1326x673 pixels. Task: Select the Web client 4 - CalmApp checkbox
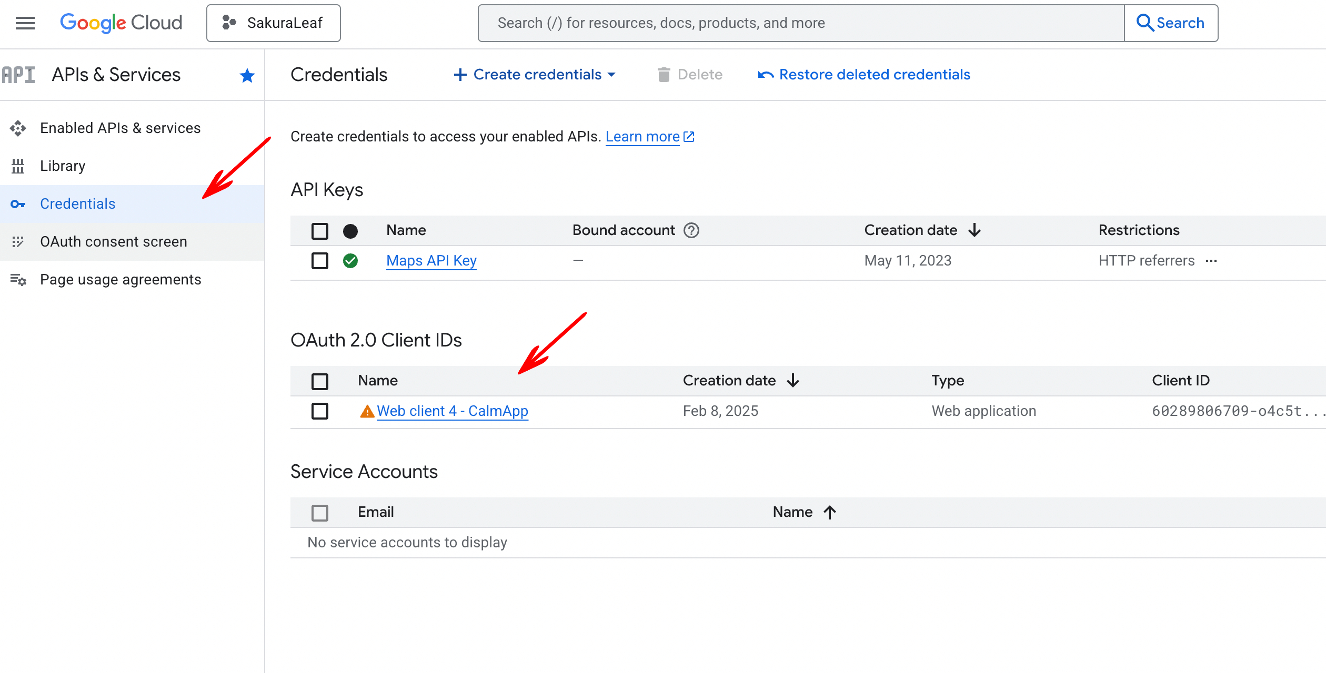point(319,411)
